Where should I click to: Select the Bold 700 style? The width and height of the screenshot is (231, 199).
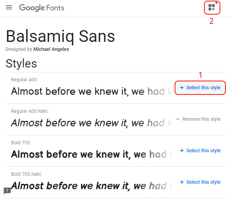point(200,151)
